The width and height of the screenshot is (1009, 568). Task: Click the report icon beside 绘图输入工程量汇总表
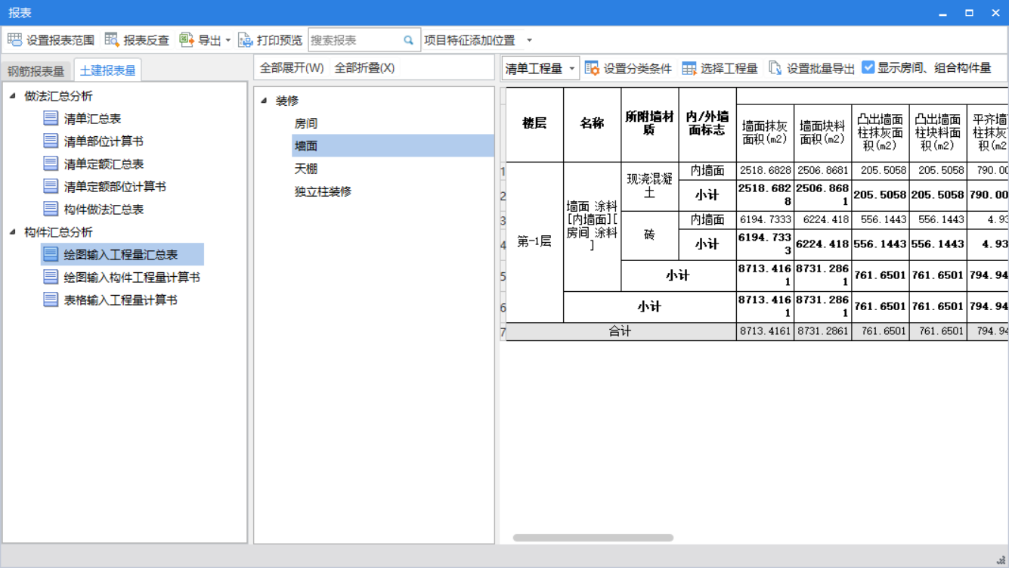(51, 254)
